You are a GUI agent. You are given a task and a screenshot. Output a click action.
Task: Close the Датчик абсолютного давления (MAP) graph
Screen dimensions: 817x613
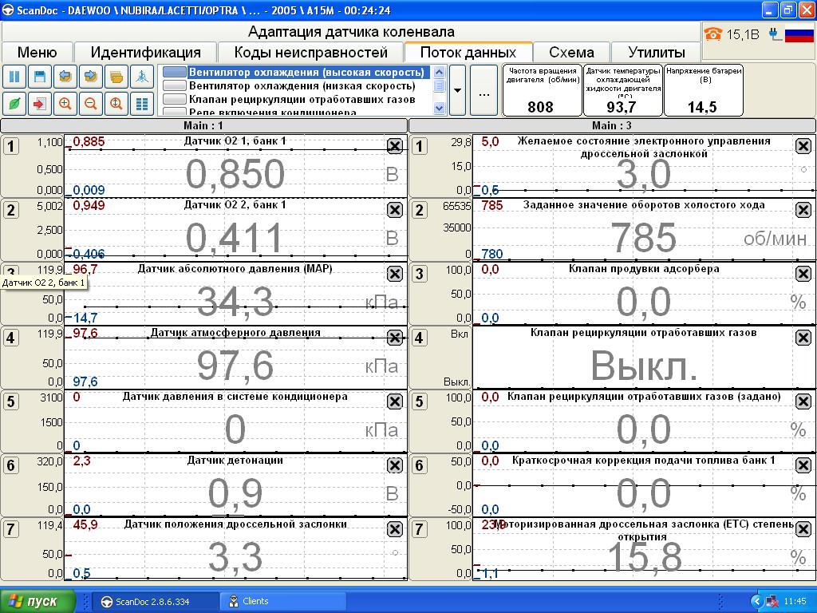395,274
